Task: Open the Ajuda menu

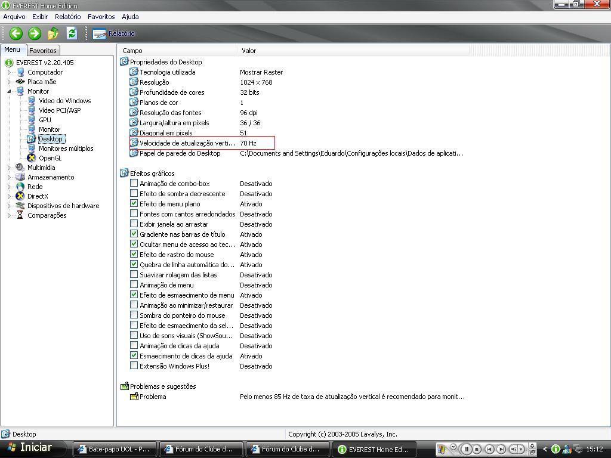Action: (130, 17)
